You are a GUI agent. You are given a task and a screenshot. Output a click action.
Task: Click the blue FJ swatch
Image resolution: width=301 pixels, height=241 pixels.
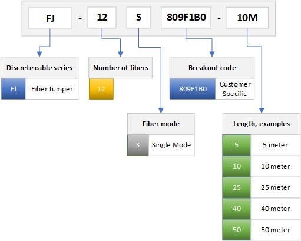13,89
